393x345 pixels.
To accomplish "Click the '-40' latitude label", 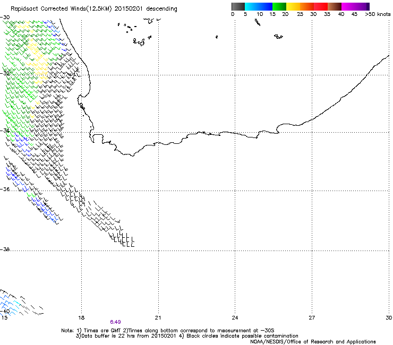I will (x=5, y=312).
